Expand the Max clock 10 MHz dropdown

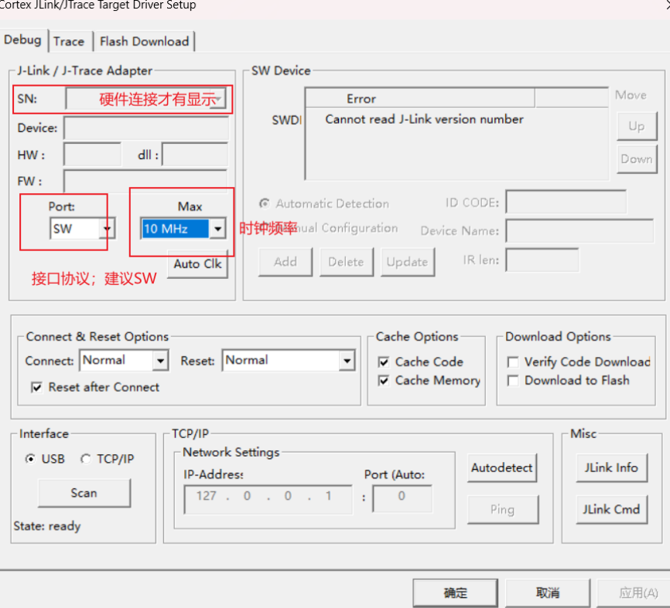tap(217, 229)
